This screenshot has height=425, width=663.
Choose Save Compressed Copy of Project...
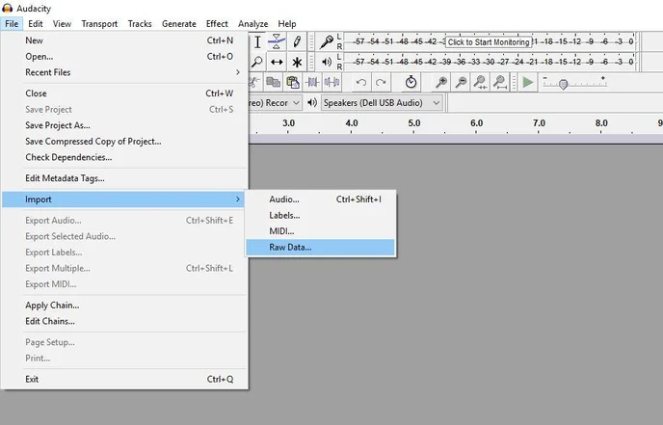point(124,142)
